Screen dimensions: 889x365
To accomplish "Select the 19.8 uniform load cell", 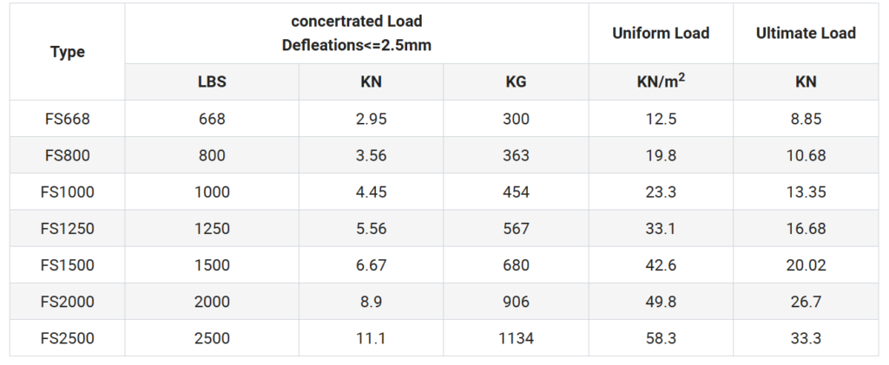I will pos(661,155).
